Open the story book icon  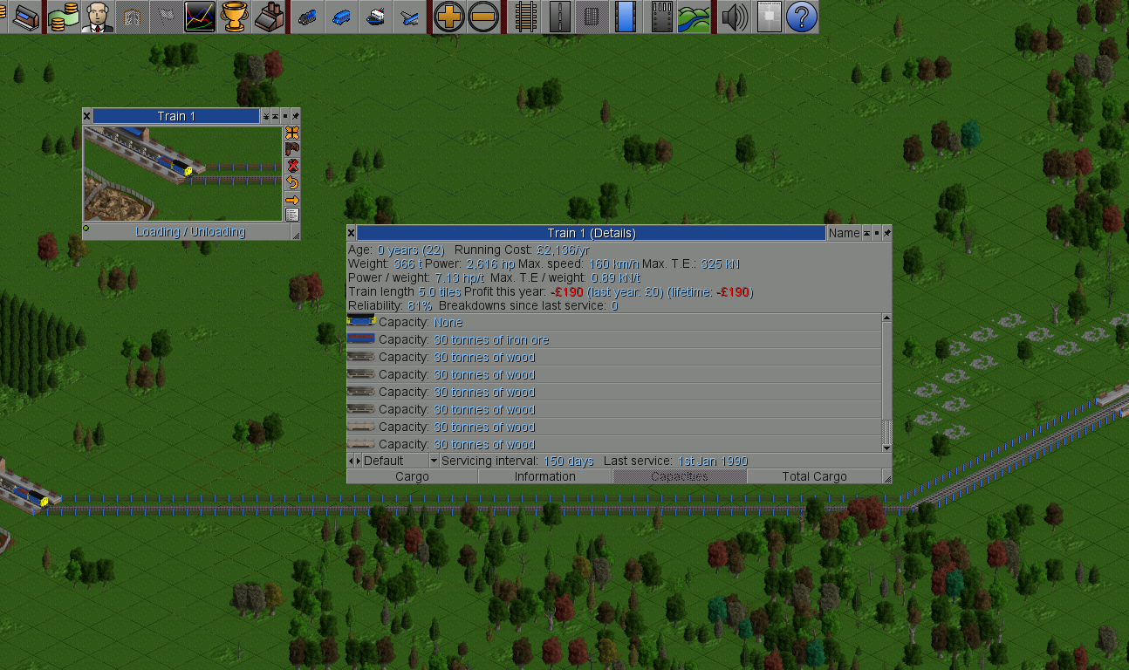click(x=131, y=17)
